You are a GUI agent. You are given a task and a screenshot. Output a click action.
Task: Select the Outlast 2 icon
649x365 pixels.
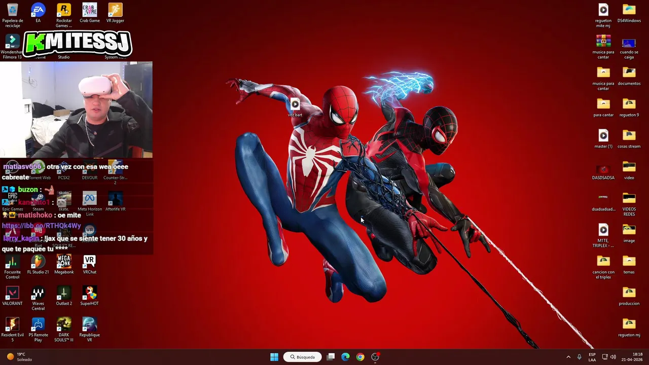pos(64,296)
